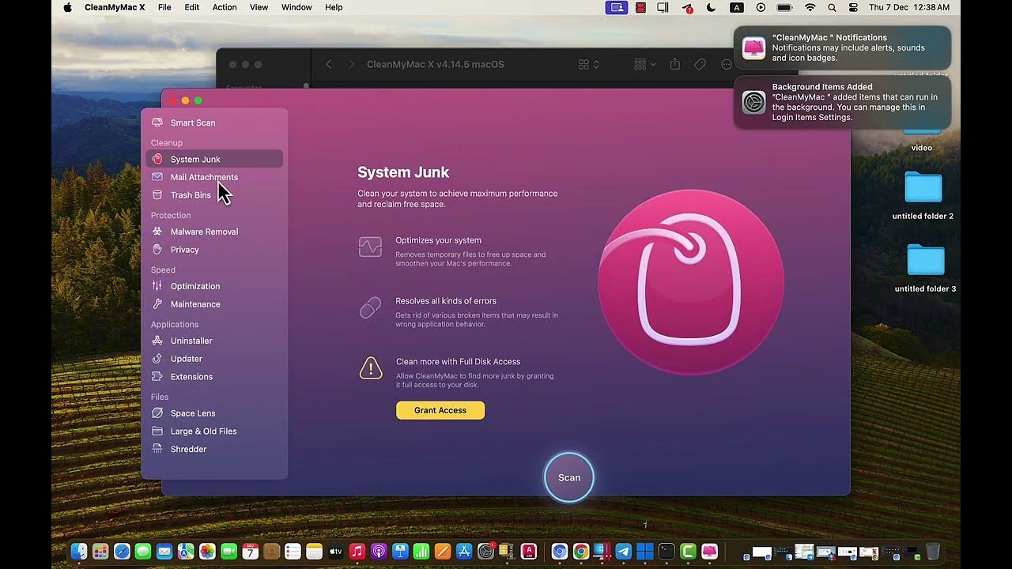This screenshot has height=569, width=1012.
Task: Open the Background Items Added notification
Action: point(842,103)
